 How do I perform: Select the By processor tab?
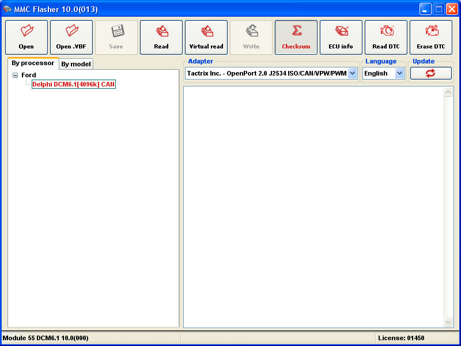click(x=33, y=63)
